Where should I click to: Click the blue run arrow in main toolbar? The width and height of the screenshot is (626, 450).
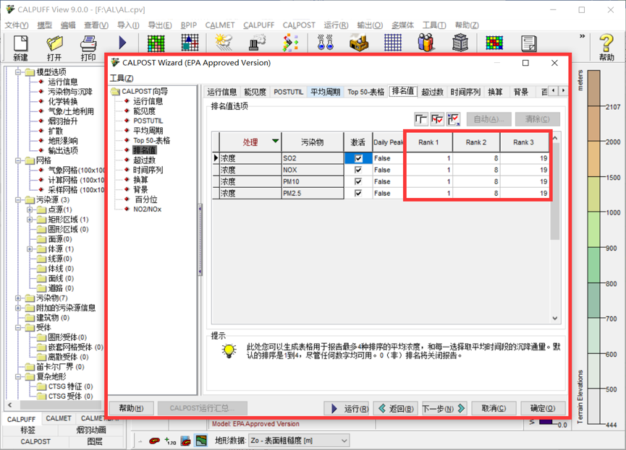122,43
